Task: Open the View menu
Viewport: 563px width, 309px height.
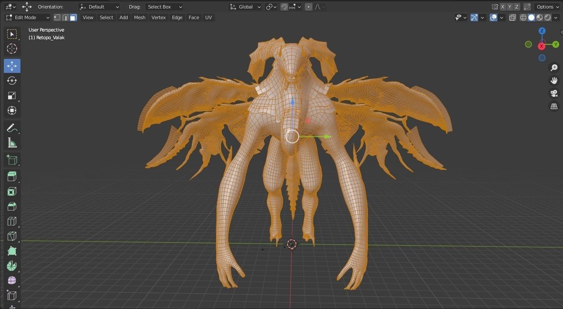Action: point(88,17)
